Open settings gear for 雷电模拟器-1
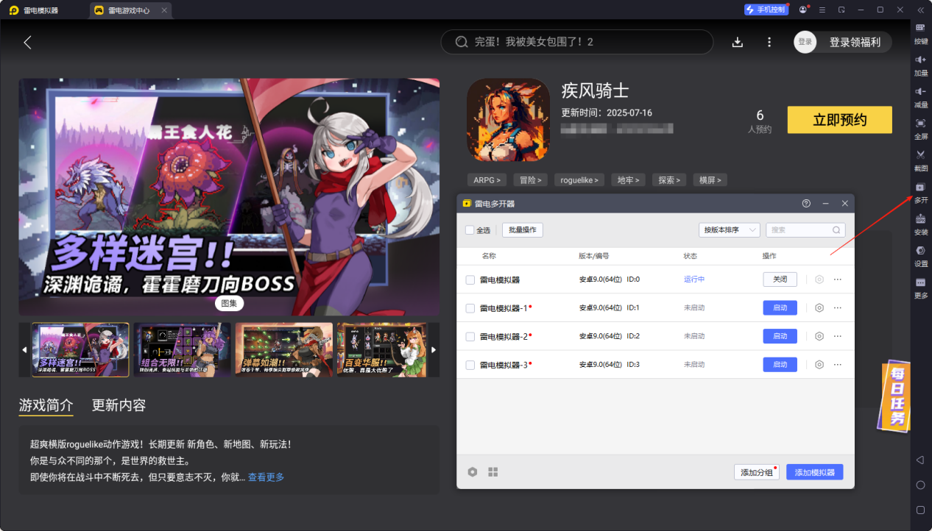 pyautogui.click(x=819, y=307)
